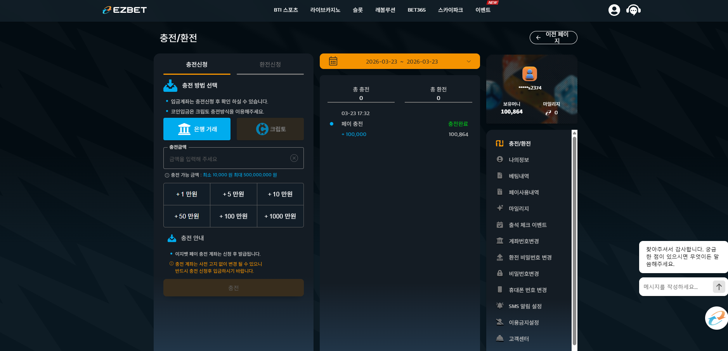Click the EZBET logo
Viewport: 728px width, 351px height.
pyautogui.click(x=125, y=10)
